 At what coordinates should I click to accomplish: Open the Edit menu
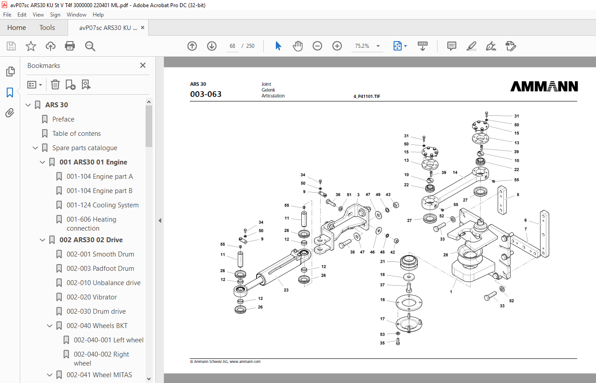coord(22,15)
